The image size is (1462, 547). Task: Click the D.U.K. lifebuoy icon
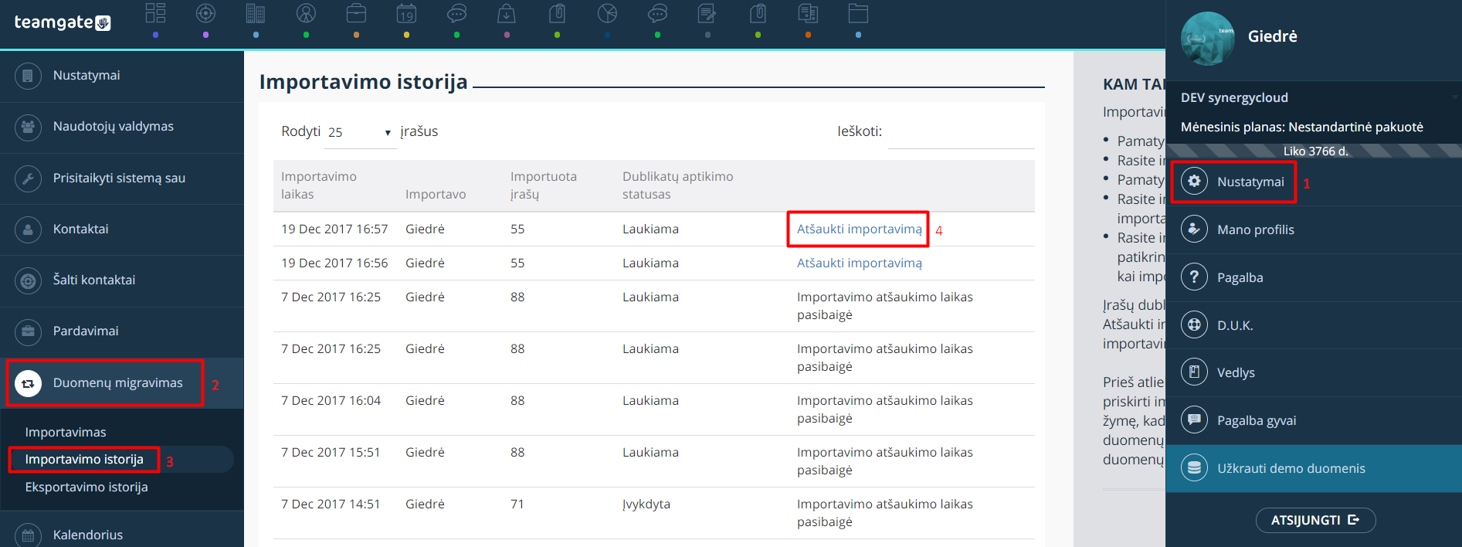pos(1194,325)
